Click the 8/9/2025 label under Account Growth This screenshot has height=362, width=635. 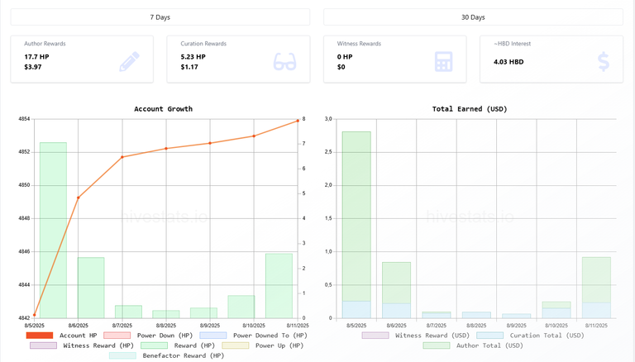(210, 325)
